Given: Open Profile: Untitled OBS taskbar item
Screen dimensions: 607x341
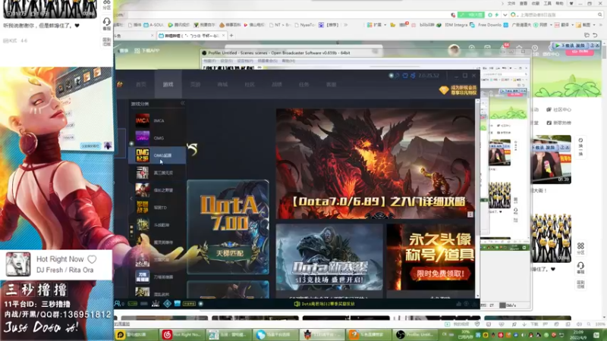Looking at the screenshot, I should [x=416, y=334].
